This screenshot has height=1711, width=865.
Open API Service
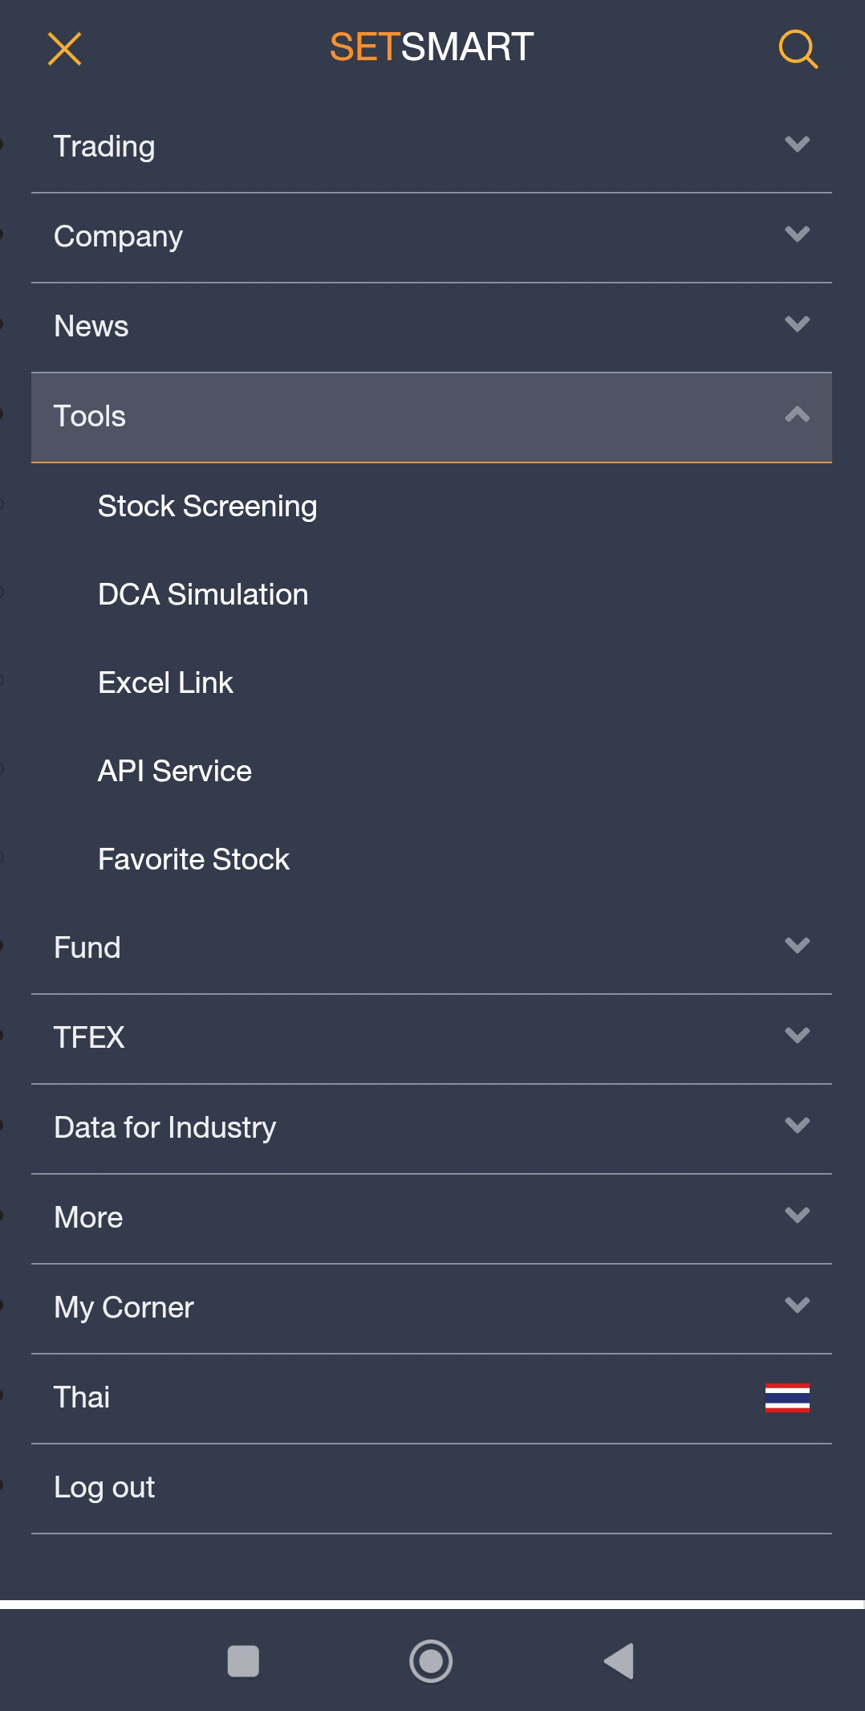tap(175, 772)
